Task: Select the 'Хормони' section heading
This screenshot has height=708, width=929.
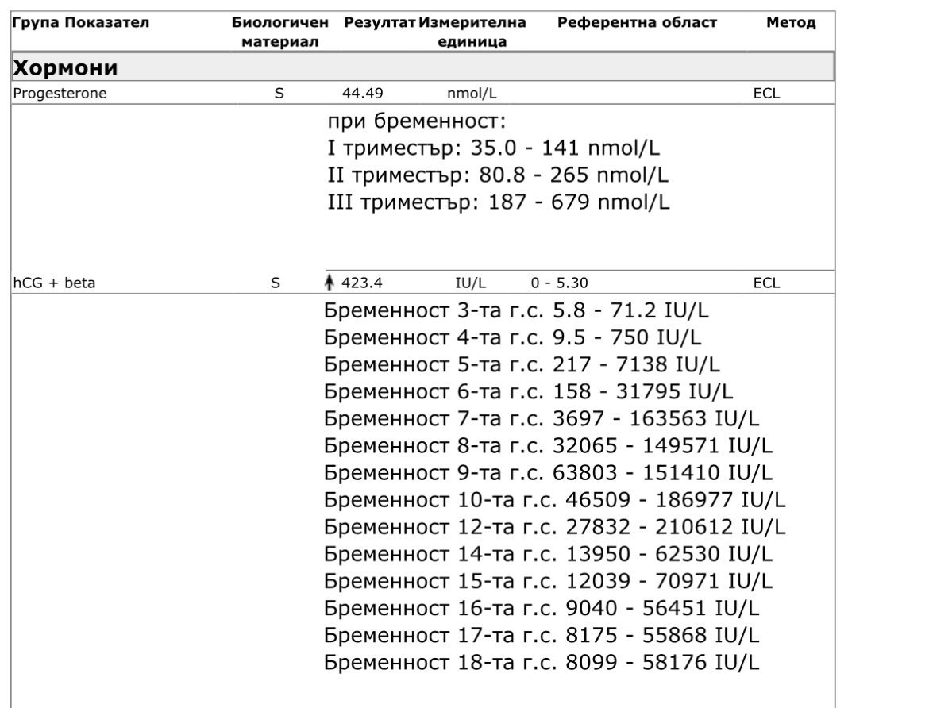Action: (x=65, y=68)
